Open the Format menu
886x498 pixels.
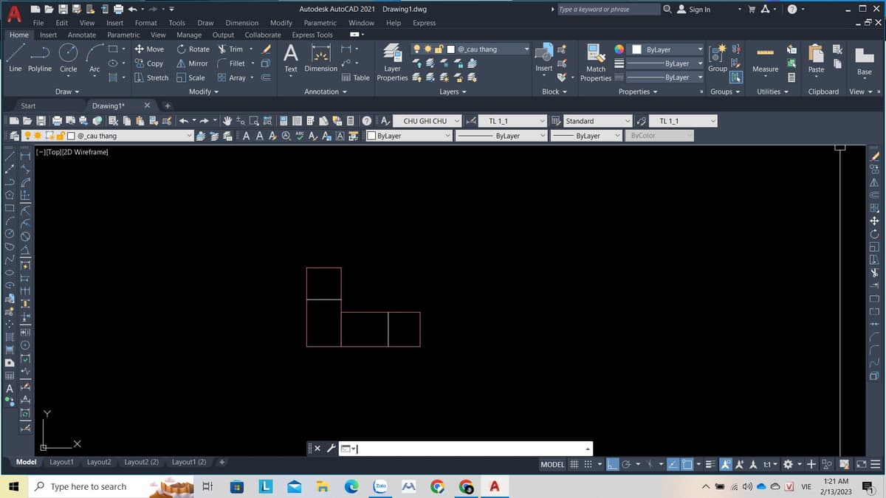[145, 23]
